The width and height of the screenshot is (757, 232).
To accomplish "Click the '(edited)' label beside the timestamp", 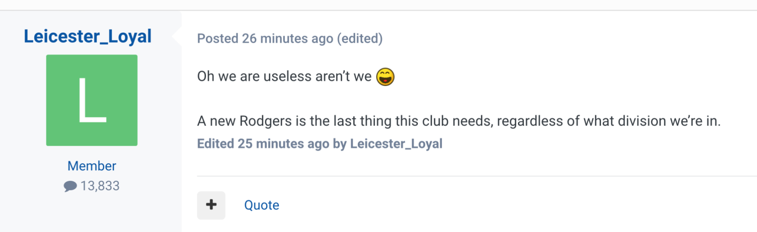I will click(360, 39).
